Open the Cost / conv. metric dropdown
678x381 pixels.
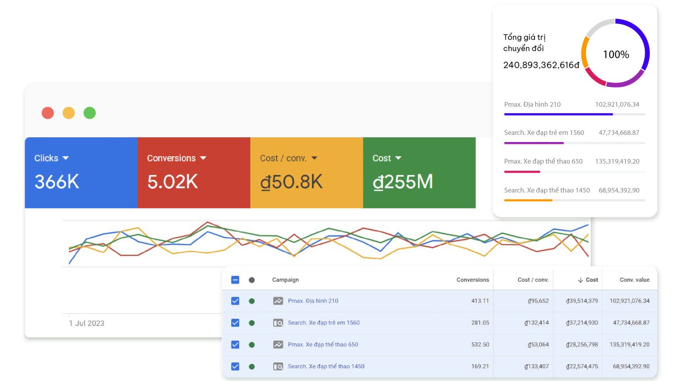(x=314, y=158)
